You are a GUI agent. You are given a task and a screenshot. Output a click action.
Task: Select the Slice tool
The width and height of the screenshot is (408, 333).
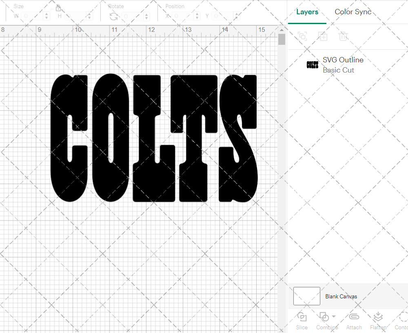[x=302, y=321]
